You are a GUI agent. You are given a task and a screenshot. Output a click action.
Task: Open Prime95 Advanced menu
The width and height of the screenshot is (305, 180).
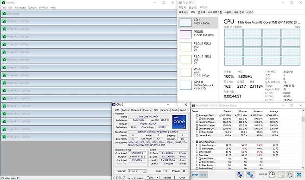(x=20, y=7)
